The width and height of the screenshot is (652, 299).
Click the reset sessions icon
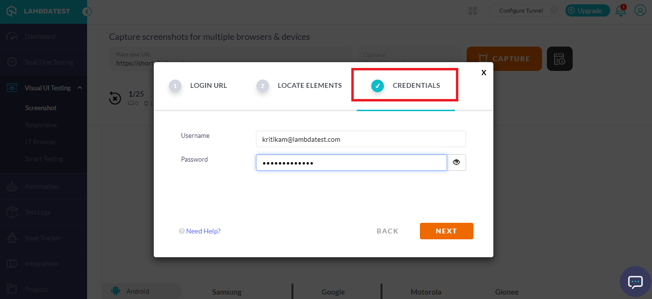pos(115,98)
